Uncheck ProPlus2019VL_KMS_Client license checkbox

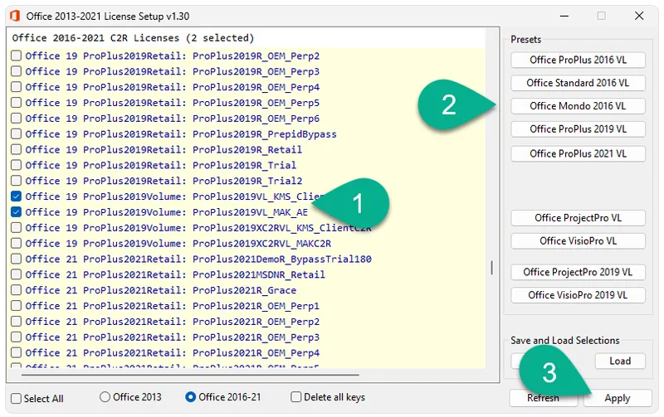click(x=17, y=196)
